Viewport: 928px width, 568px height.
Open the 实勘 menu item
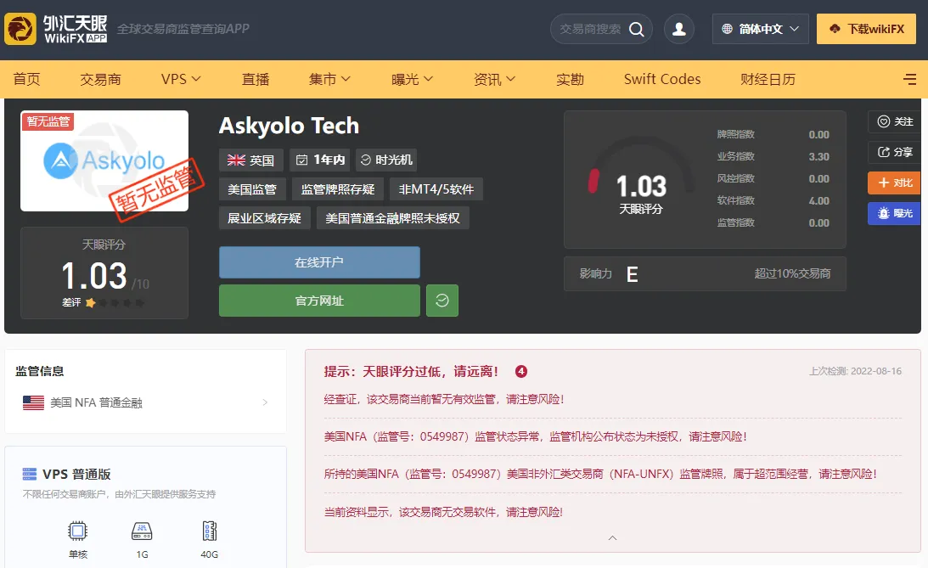pyautogui.click(x=570, y=79)
